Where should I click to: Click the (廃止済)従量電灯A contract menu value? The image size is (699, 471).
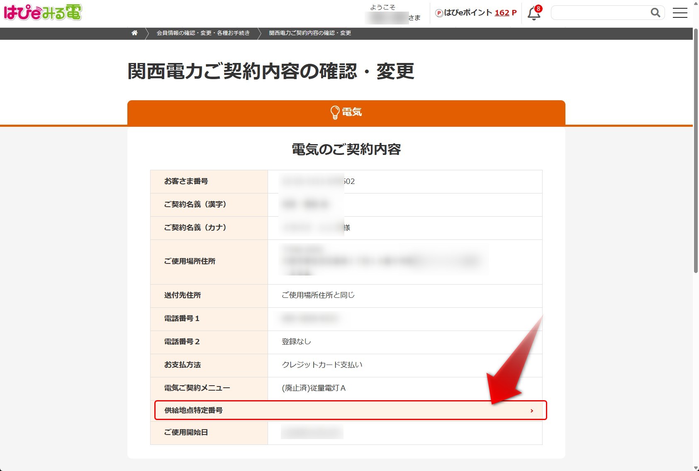[314, 388]
